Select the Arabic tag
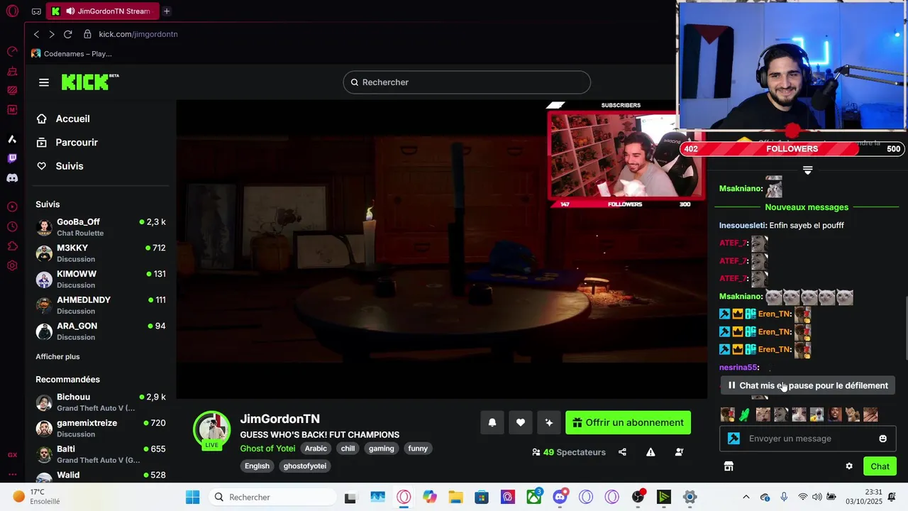 point(316,449)
